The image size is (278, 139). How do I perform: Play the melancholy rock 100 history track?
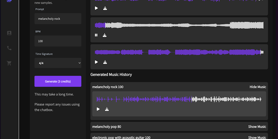tap(98, 109)
